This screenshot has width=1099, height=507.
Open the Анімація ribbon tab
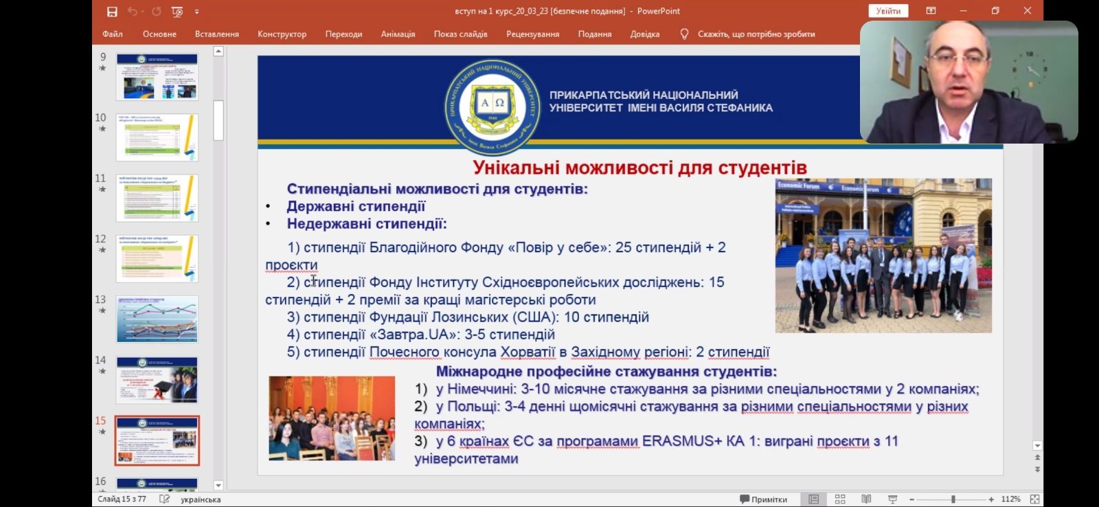398,34
